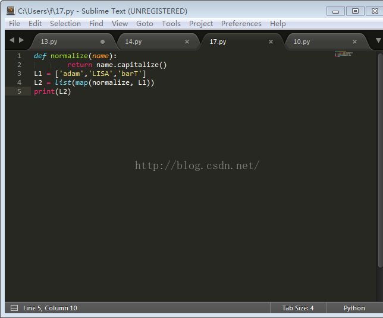The width and height of the screenshot is (383, 318).
Task: Close the 10.py tab
Action: [x=354, y=42]
